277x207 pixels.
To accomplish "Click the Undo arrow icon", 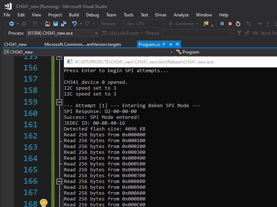I will 75,24.
